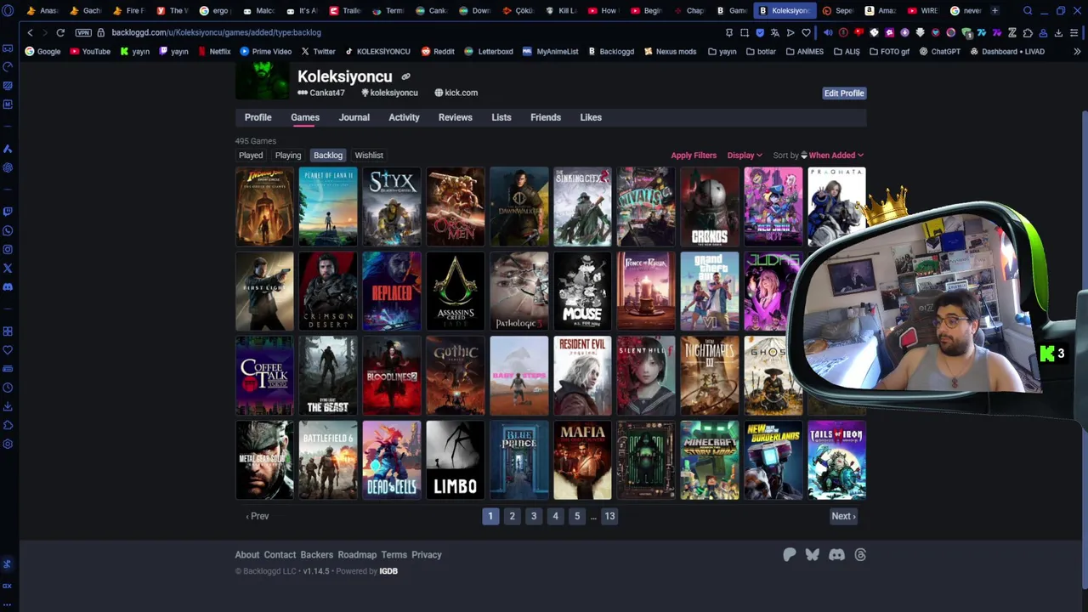Open sidebar downloads arrow icon
1088x612 pixels.
pyautogui.click(x=8, y=406)
